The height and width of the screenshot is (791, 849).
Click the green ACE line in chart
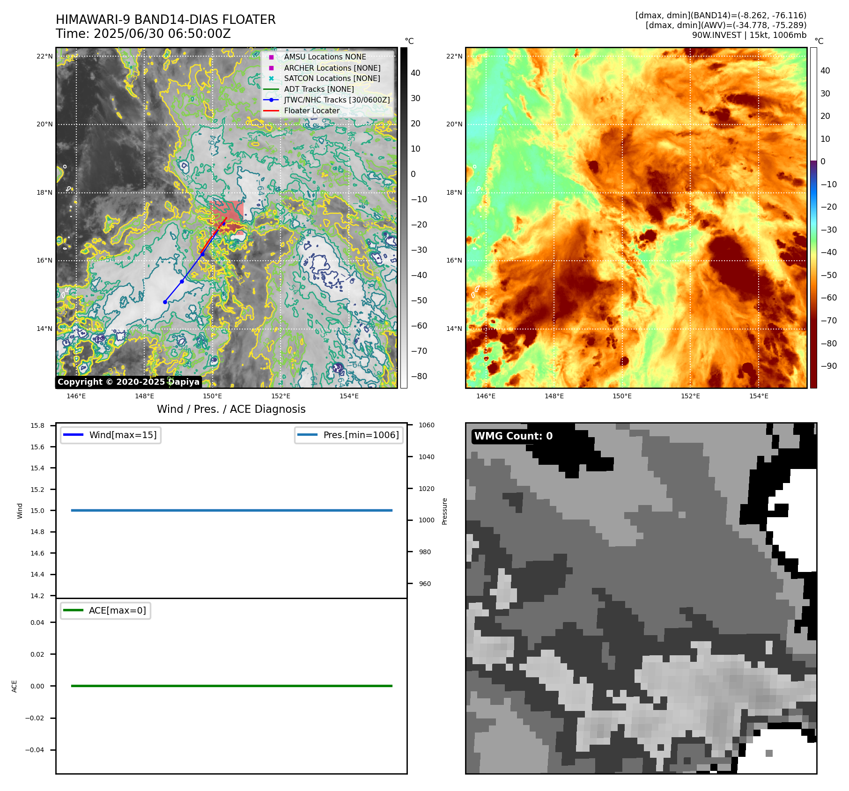(231, 686)
